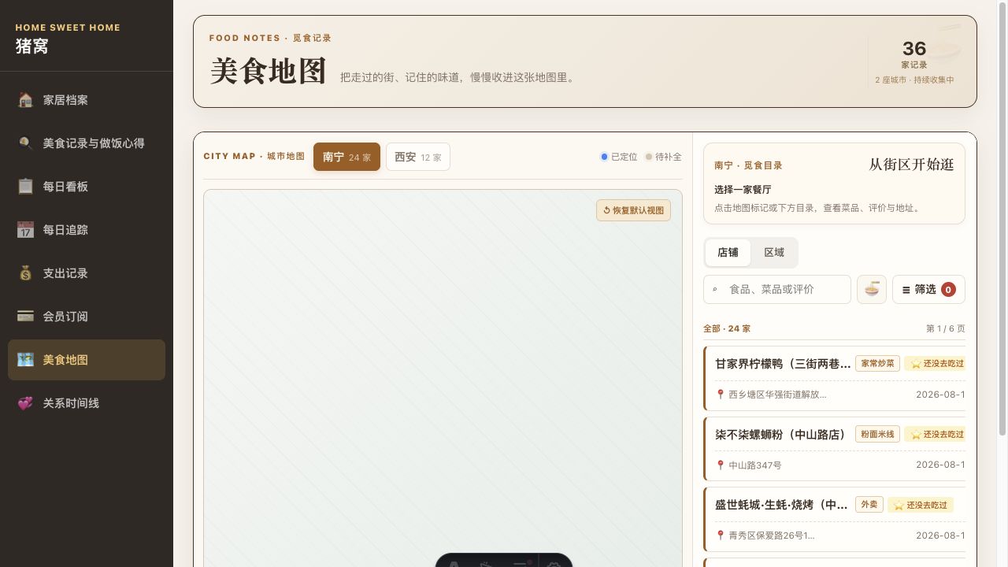Click 恢复默认视图 reset map button
1008x567 pixels.
pos(633,210)
